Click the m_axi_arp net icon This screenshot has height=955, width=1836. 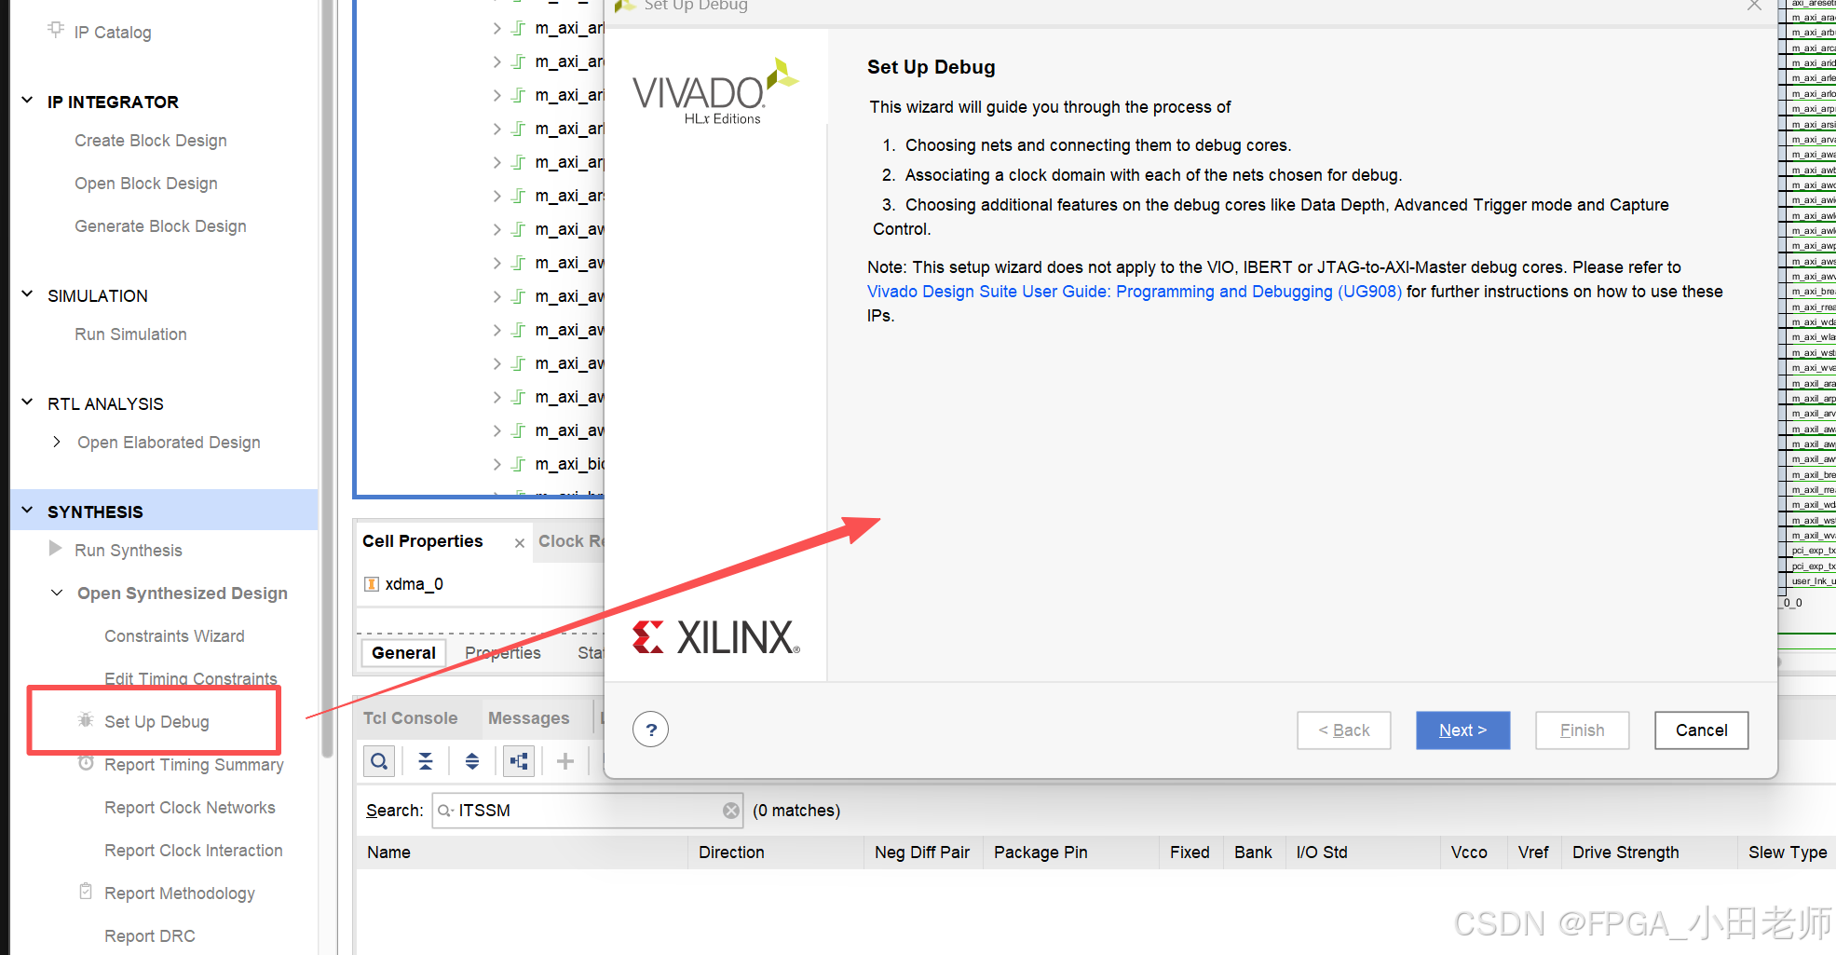(519, 162)
